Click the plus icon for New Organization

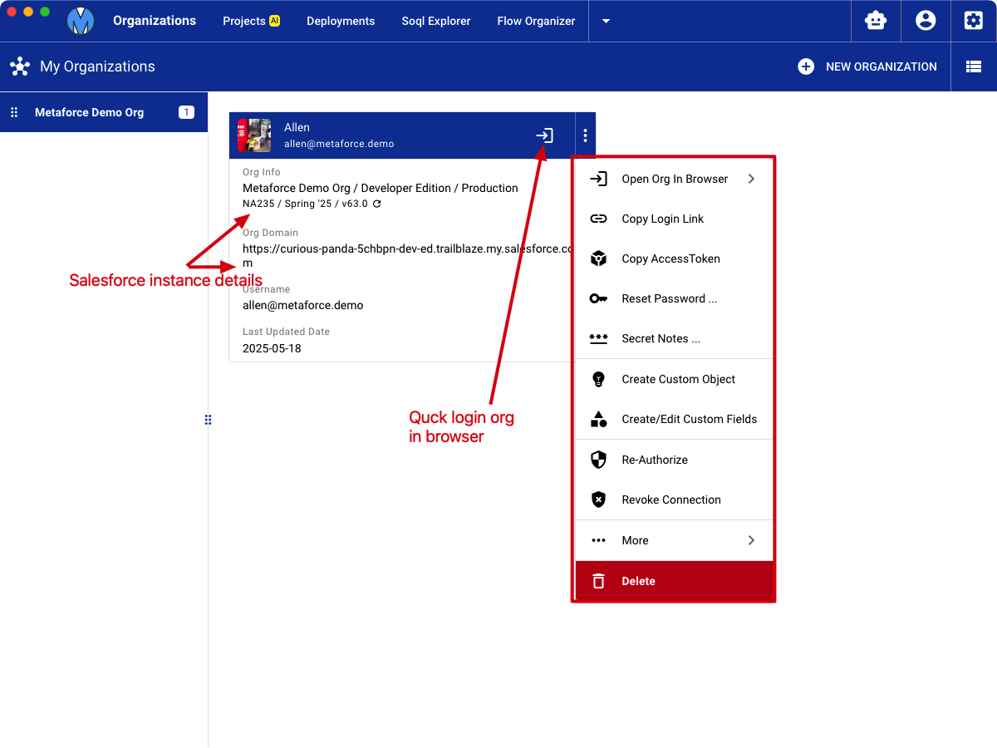(806, 66)
